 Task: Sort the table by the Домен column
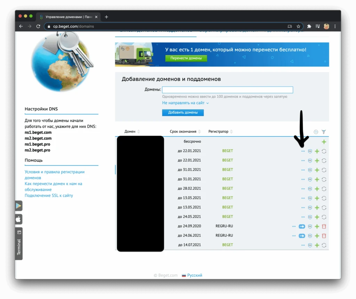tap(132, 132)
